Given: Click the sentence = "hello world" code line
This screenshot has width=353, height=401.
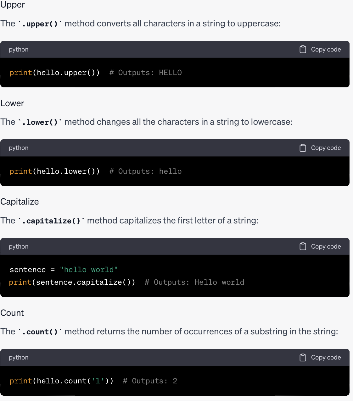Looking at the screenshot, I should (64, 270).
